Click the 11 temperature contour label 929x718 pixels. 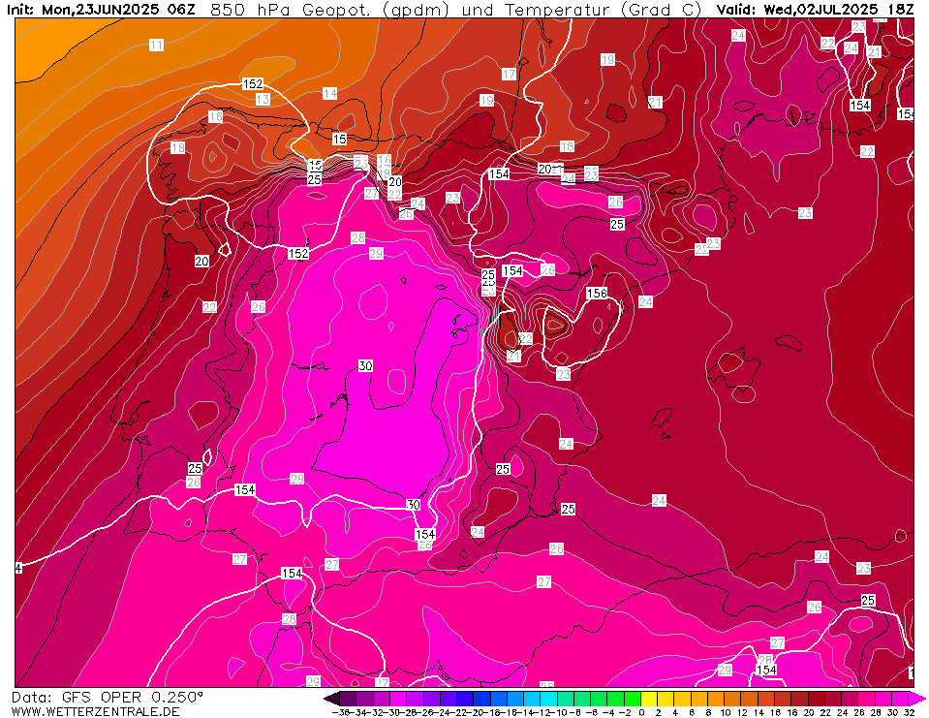156,45
